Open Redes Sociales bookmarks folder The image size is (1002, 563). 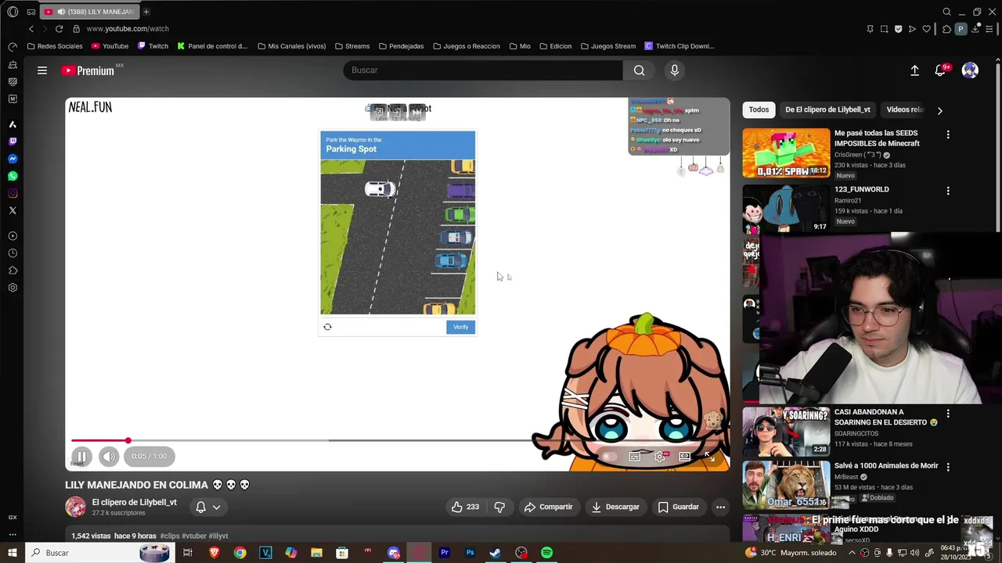point(55,46)
